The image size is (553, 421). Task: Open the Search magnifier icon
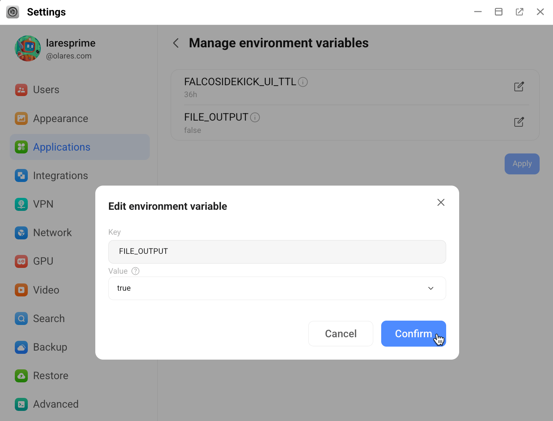(21, 318)
